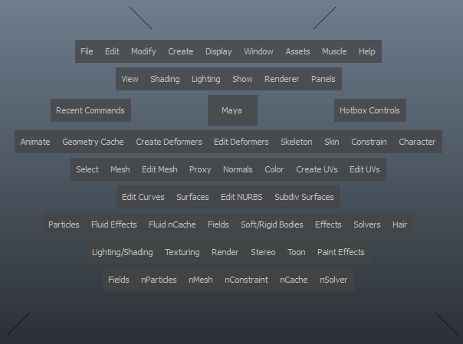
Task: Open the View panel menu
Action: (x=130, y=79)
